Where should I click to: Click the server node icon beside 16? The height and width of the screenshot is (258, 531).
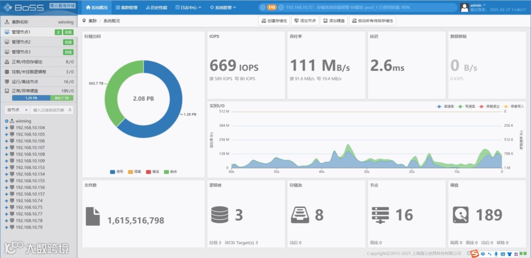[380, 215]
